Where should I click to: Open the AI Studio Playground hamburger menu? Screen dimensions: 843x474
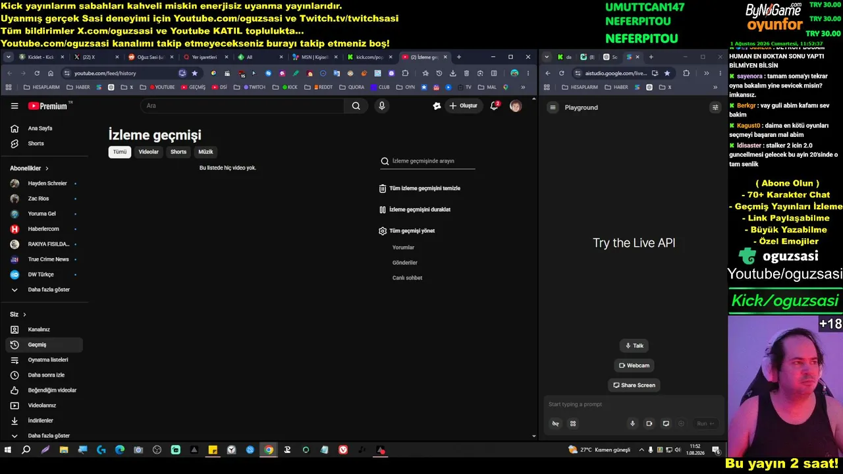553,107
